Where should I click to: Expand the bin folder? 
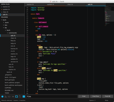tap(3, 25)
